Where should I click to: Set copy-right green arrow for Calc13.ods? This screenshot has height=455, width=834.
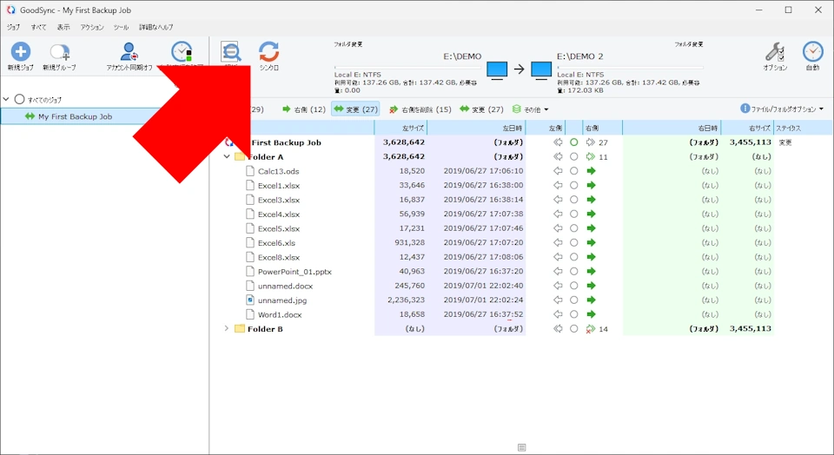(591, 171)
